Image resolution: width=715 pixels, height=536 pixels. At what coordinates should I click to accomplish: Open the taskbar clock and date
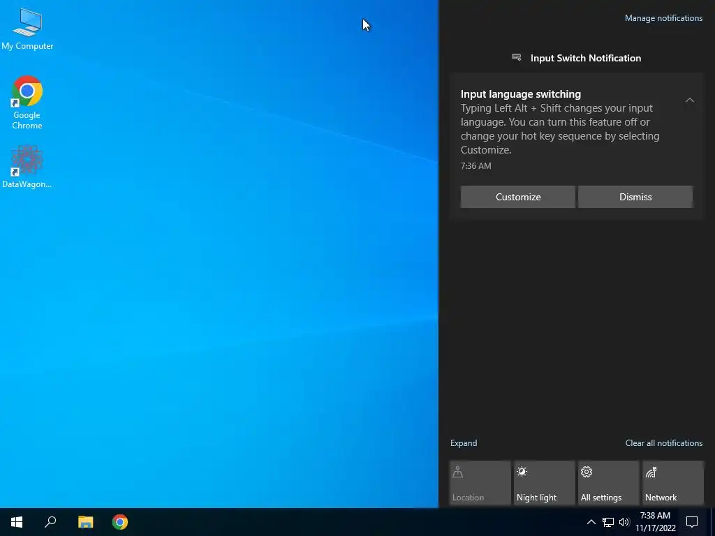point(655,522)
